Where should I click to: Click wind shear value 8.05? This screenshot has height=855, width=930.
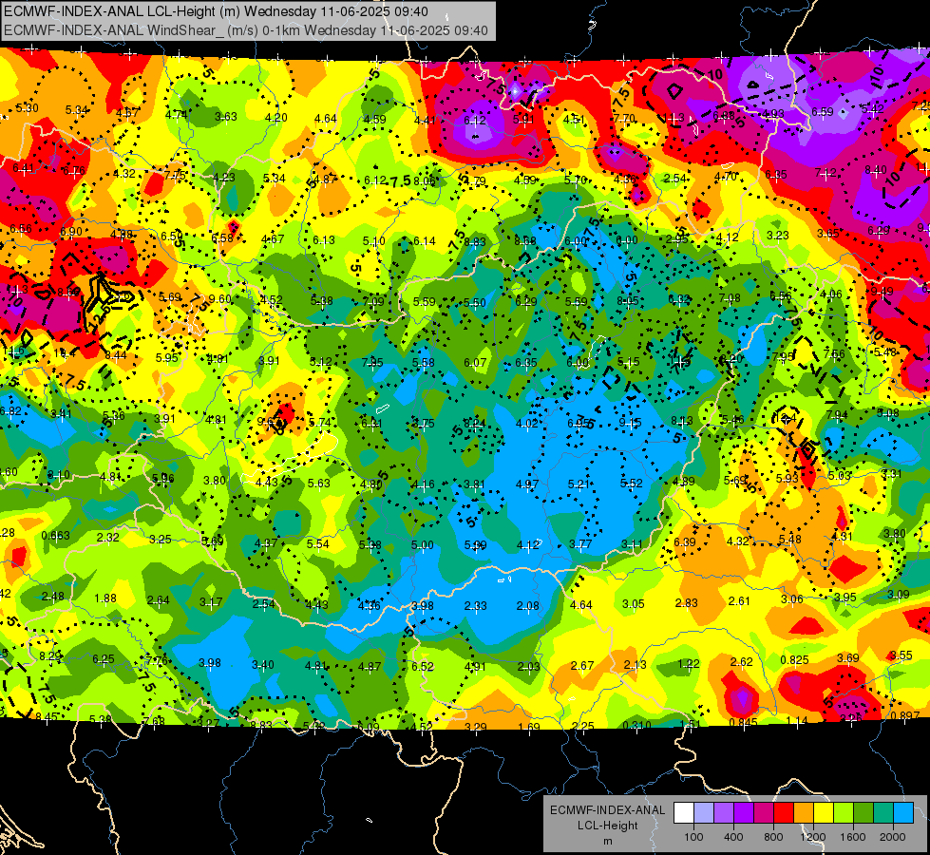click(628, 301)
